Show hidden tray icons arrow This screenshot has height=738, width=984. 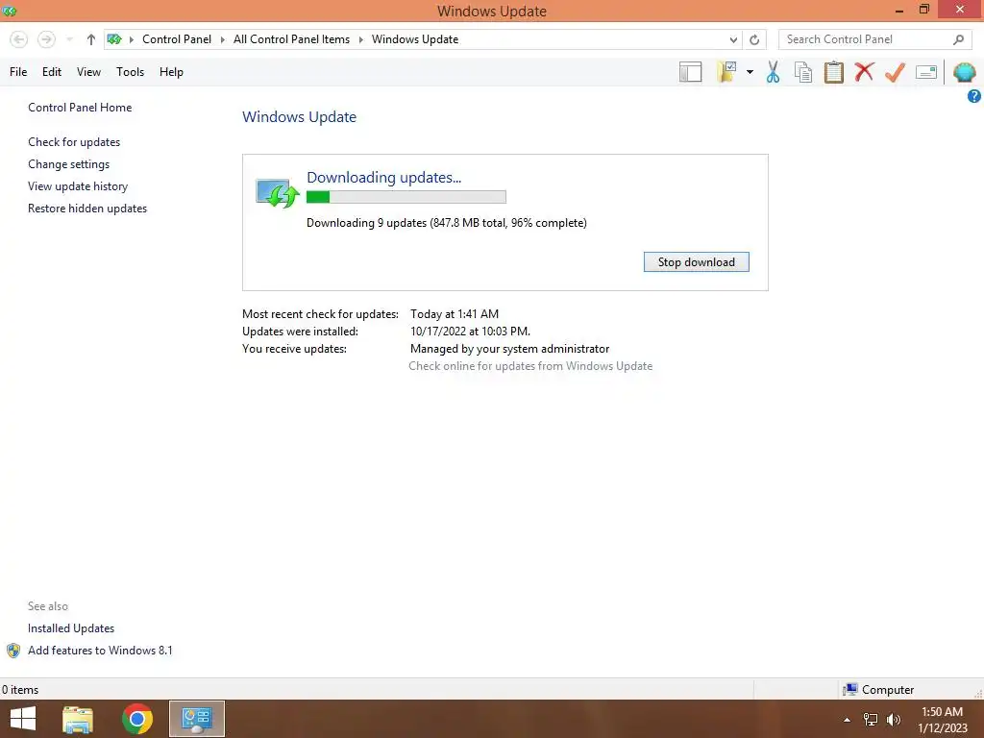[x=847, y=720]
